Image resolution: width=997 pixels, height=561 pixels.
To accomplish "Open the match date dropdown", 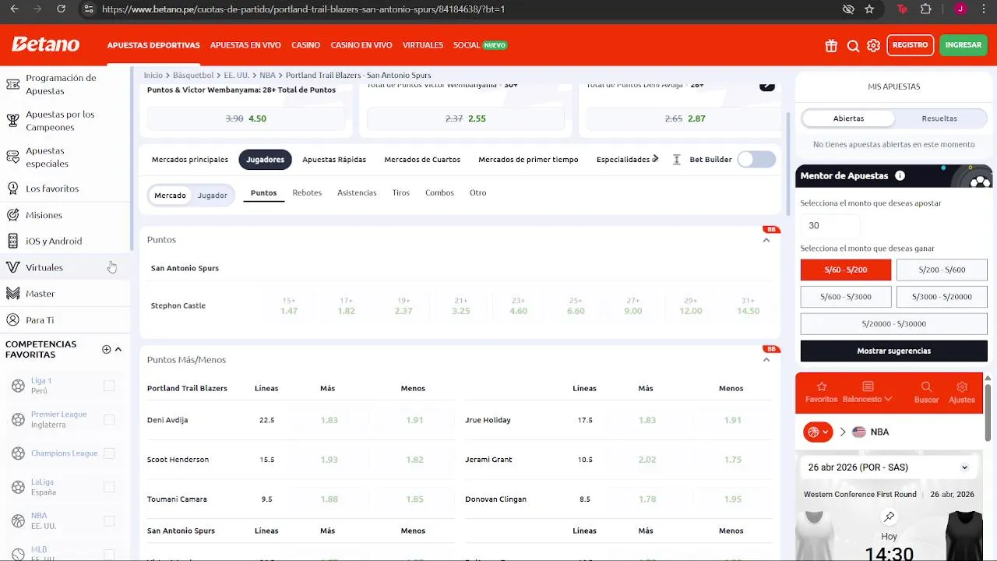I will [x=888, y=467].
